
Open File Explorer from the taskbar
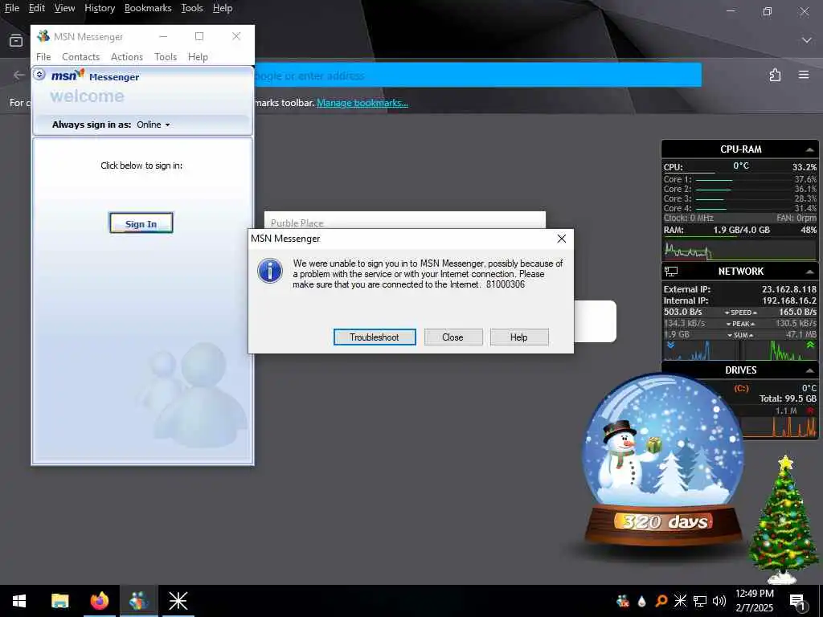pos(59,601)
